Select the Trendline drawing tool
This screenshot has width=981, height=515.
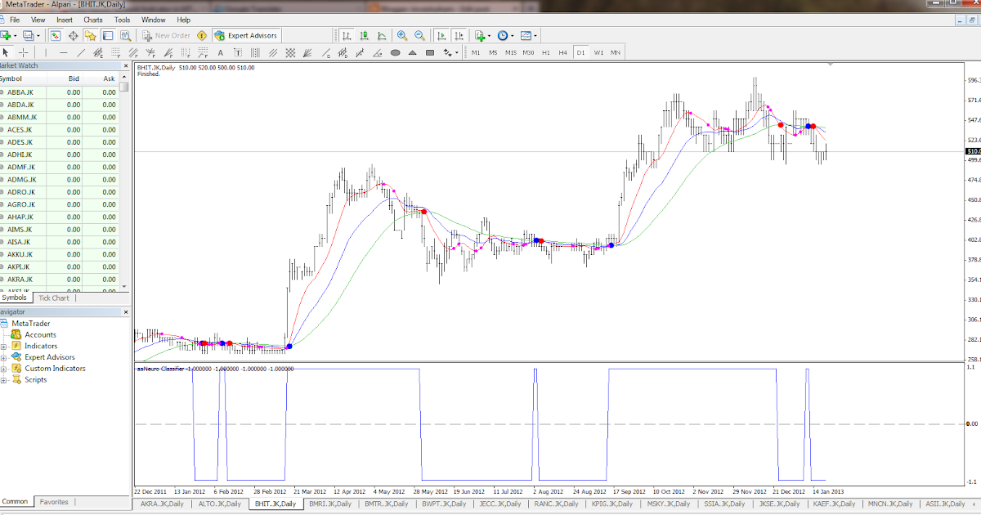pyautogui.click(x=81, y=52)
